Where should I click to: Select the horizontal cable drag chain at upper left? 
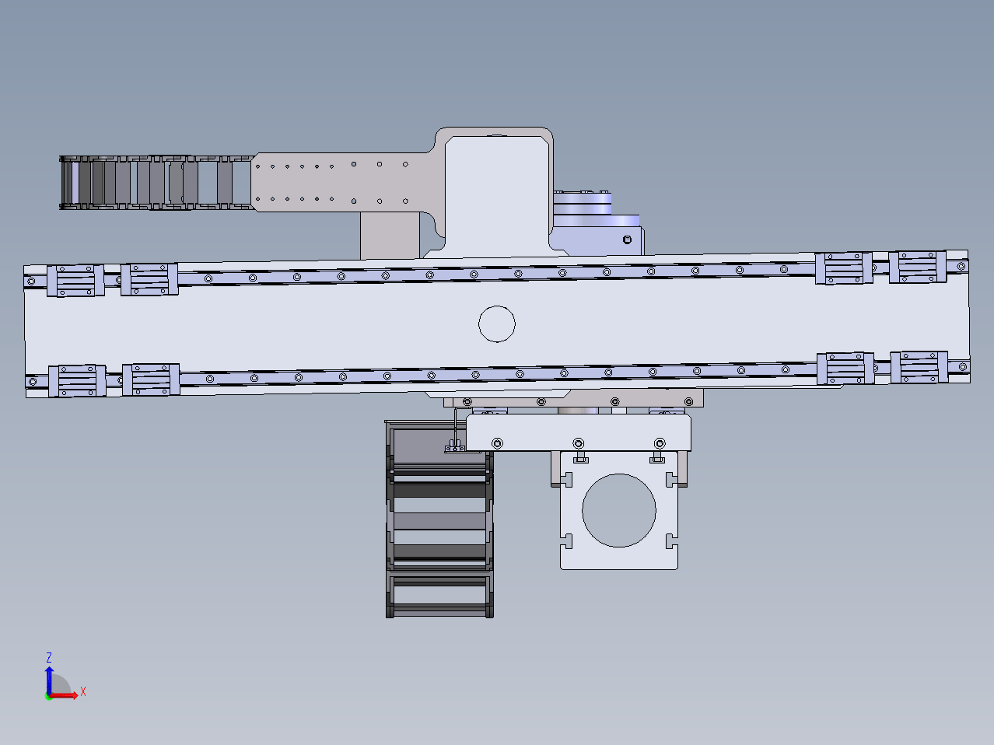(x=156, y=183)
